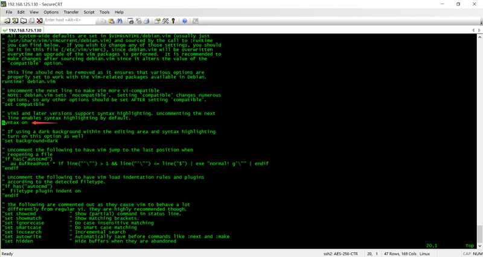Screen dimensions: 483x257
Task: Click the vertical scrollbar thumb
Action: click(480, 234)
